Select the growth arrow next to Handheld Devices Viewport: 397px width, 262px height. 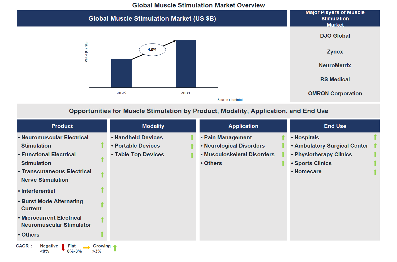192,137
